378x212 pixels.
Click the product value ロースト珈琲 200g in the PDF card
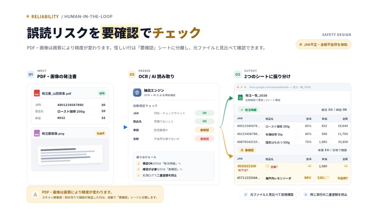click(71, 112)
